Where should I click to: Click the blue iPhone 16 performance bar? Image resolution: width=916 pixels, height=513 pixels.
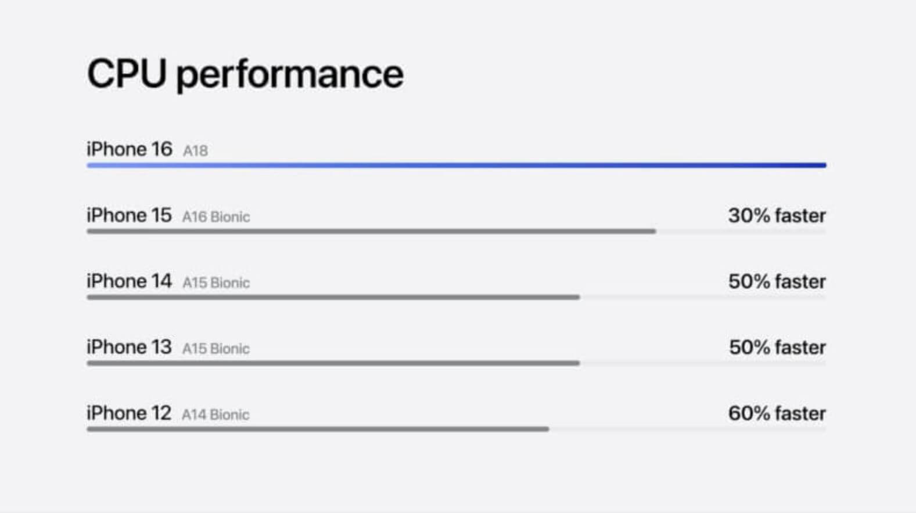457,165
